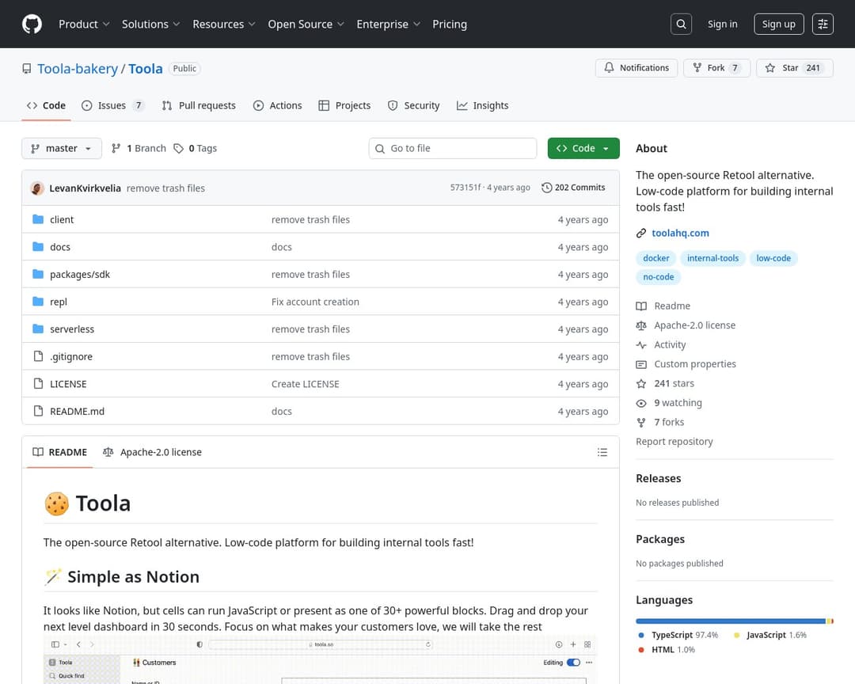Click the toolahq.com link icon

click(641, 233)
